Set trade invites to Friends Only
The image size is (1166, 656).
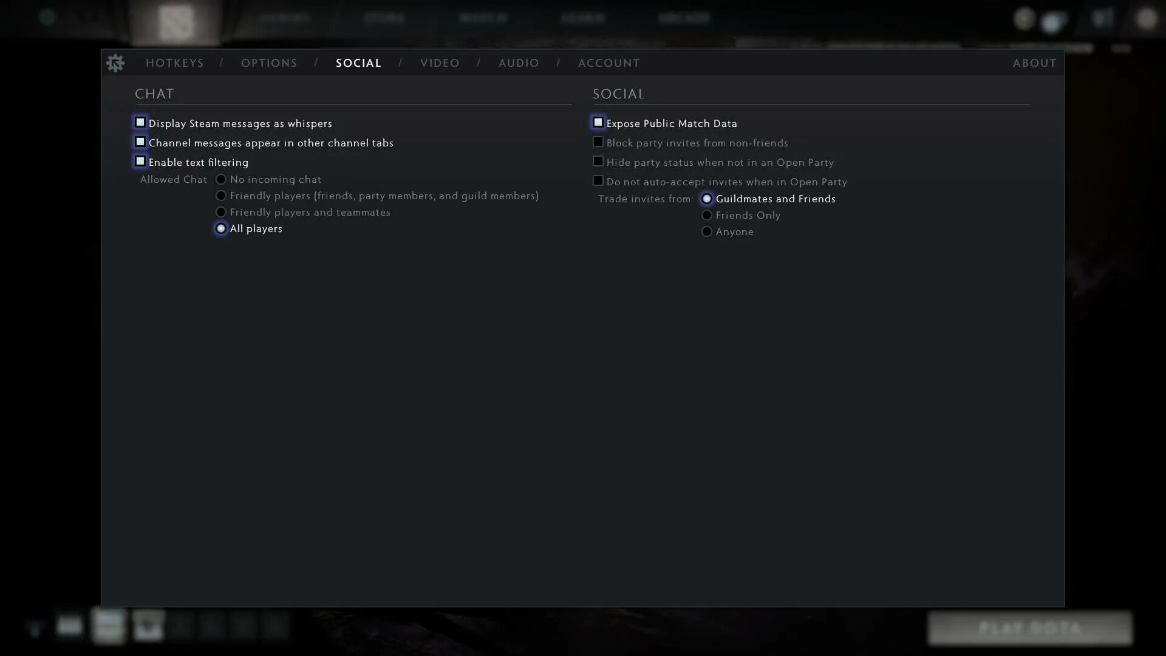tap(707, 216)
